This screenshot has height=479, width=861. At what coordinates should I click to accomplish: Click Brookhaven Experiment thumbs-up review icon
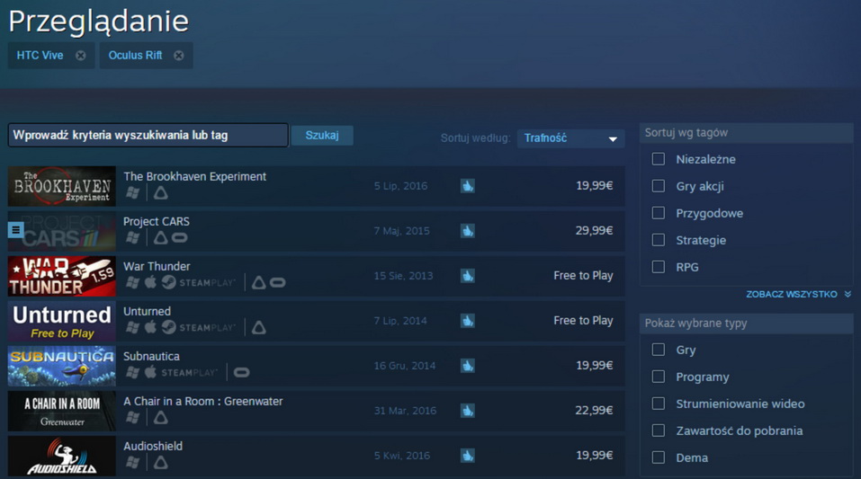tap(467, 186)
